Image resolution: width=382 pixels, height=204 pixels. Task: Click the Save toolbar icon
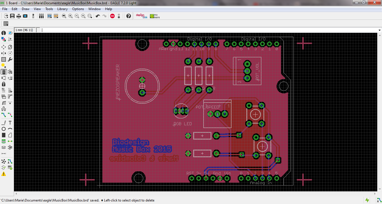(x=12, y=16)
